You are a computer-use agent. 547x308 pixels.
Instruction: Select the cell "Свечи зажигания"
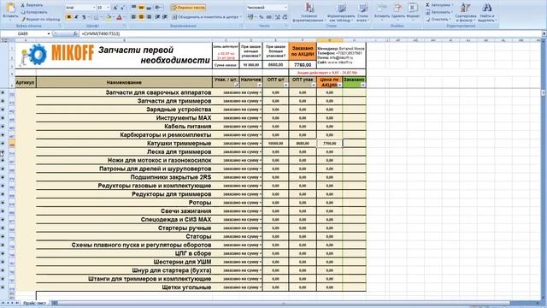[124, 211]
